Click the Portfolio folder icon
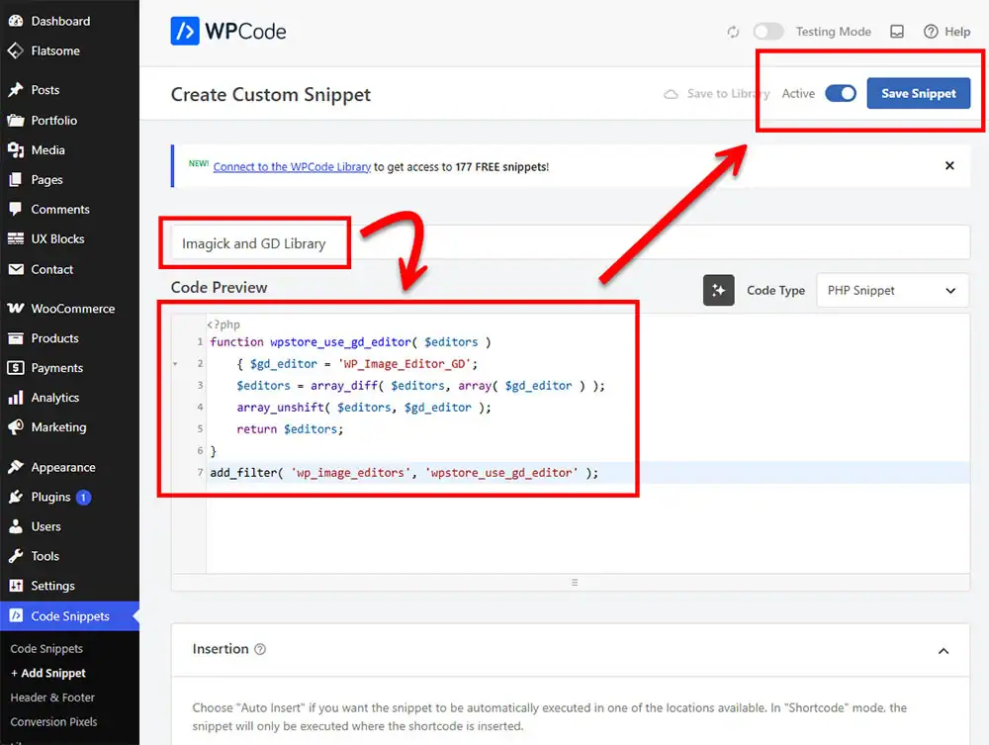 (16, 120)
